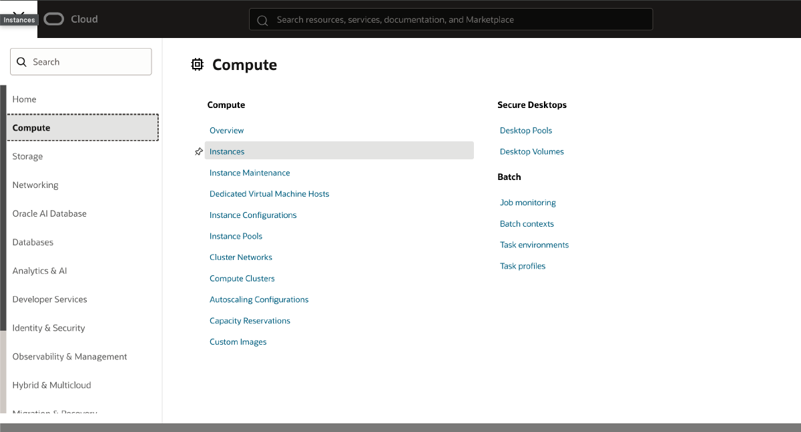Open Cluster Networks
Screen dimensions: 801x432
tap(241, 257)
